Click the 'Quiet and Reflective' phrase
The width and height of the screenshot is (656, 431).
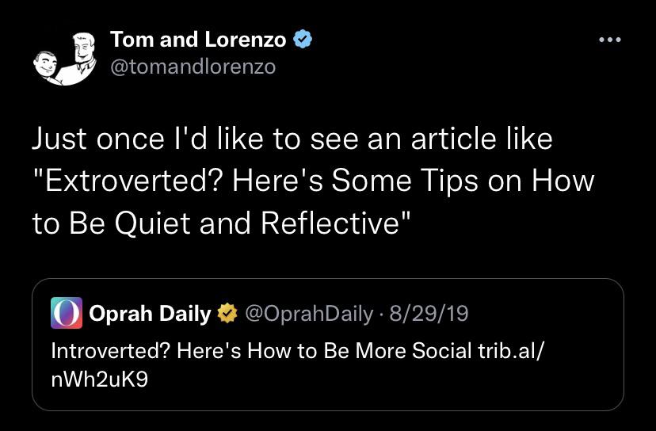coord(269,223)
